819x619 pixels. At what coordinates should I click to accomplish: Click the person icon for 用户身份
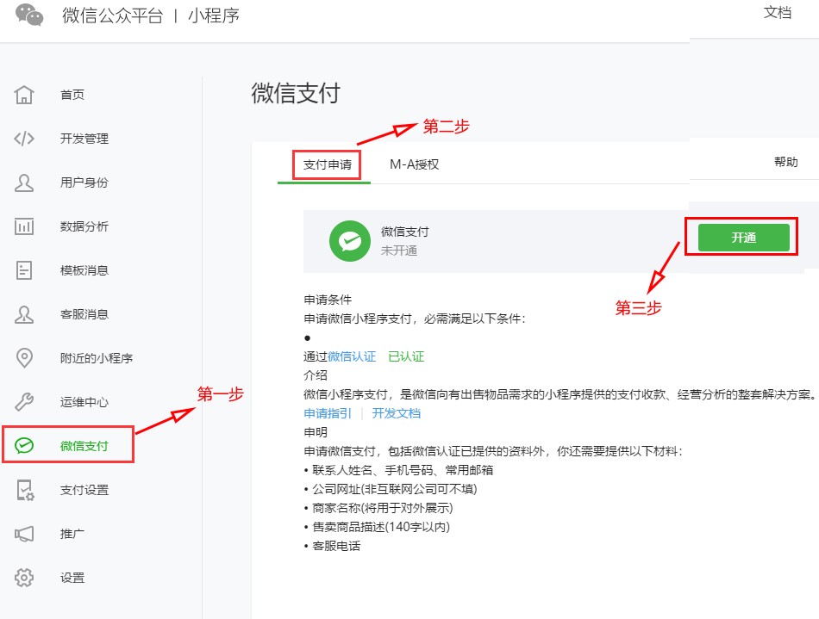24,183
